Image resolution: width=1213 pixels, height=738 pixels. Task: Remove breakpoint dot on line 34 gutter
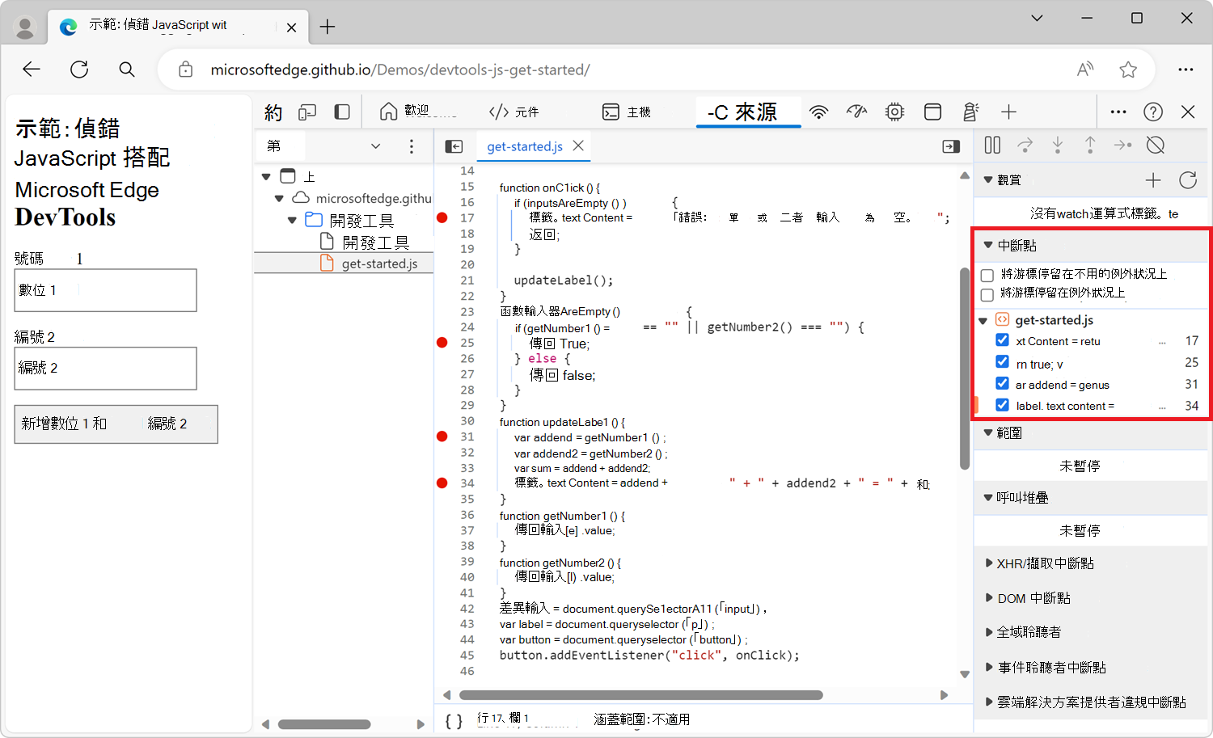442,483
